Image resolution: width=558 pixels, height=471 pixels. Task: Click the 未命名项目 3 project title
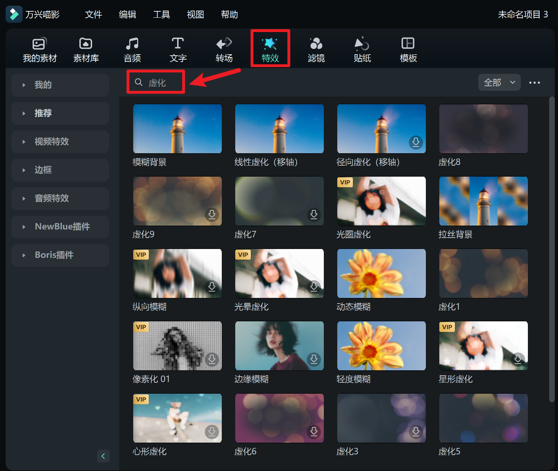pos(523,15)
